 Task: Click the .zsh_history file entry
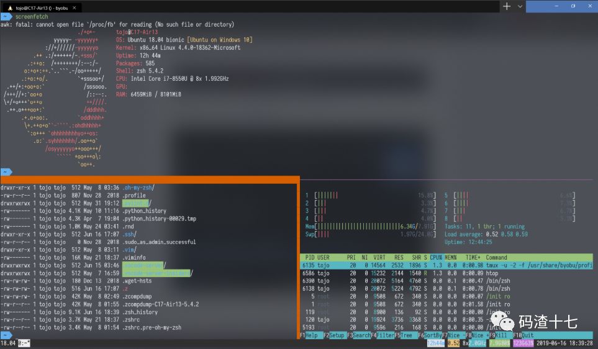140,312
